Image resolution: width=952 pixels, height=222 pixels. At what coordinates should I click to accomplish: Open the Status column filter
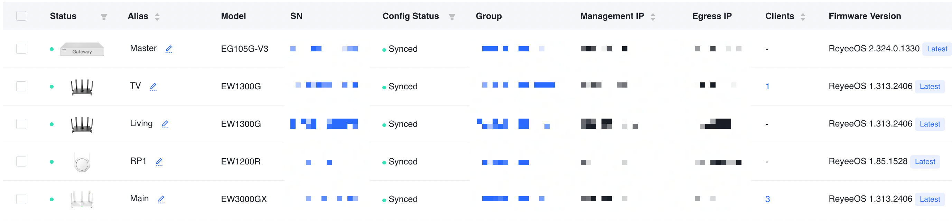tap(104, 17)
